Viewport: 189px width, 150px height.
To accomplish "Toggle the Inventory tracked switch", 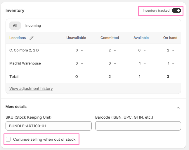I will tap(176, 11).
